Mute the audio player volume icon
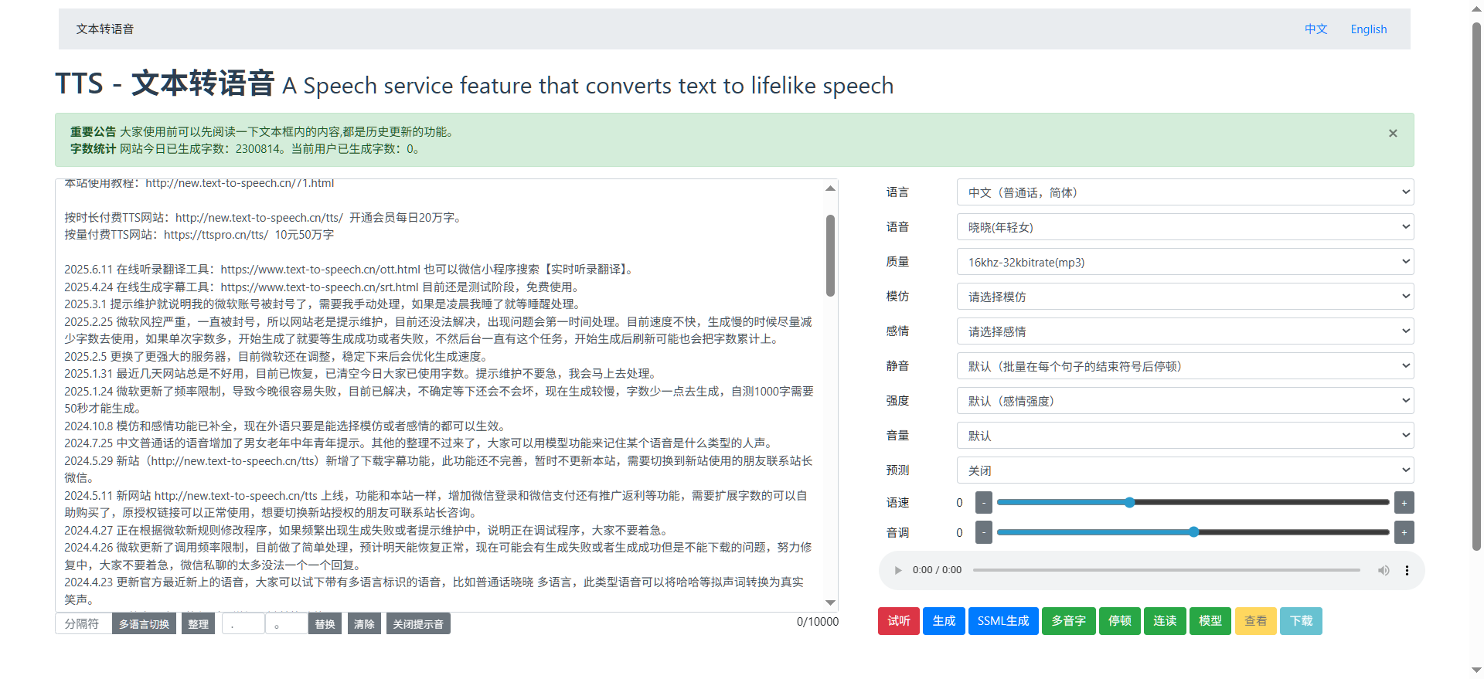This screenshot has width=1484, height=679. coord(1383,570)
